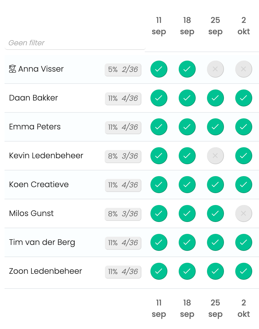Toggle Anna Visser's attendance for 25 sep
This screenshot has width=259, height=329.
(x=215, y=69)
